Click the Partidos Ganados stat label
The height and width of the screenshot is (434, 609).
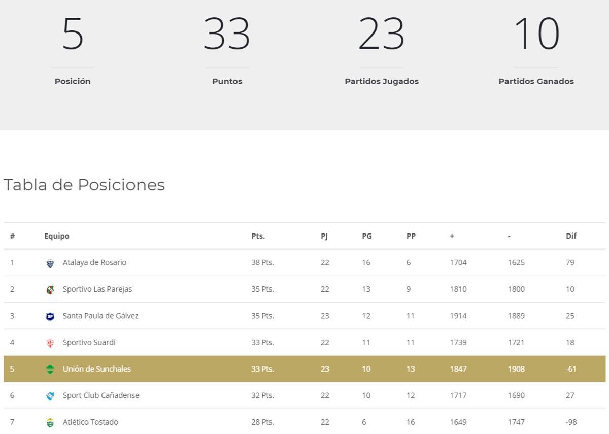tap(536, 81)
